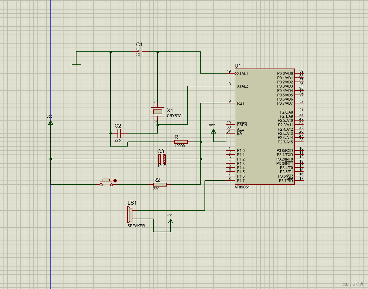This screenshot has height=289, width=368.
Task: Select the vcc power arrow feeding C3 and the push button
Action: (x=50, y=123)
